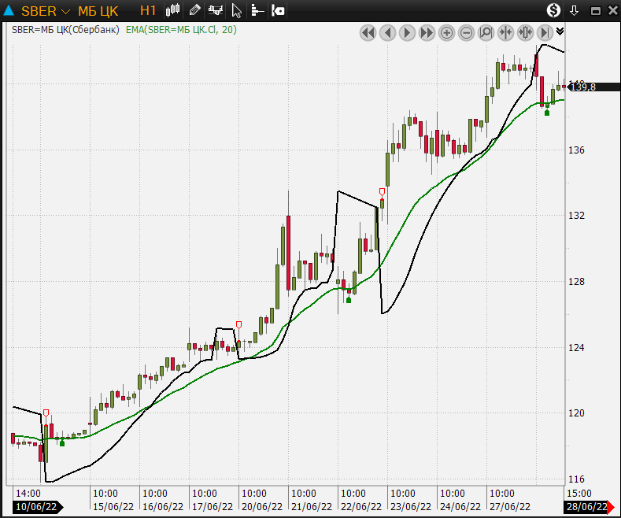Click the 139,8 current price marker
The height and width of the screenshot is (518, 621).
point(584,87)
